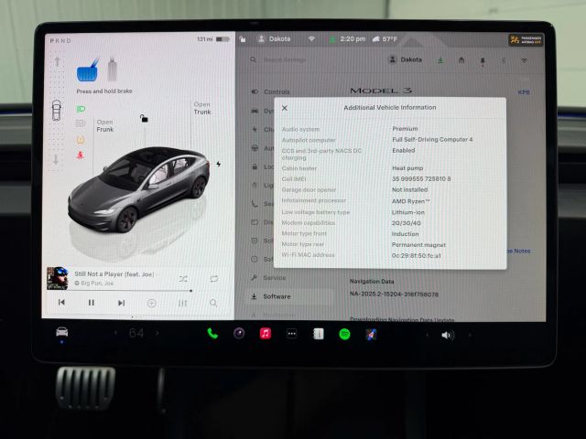Tap the car controls icon in bottom bar
The image size is (586, 439).
pyautogui.click(x=62, y=331)
